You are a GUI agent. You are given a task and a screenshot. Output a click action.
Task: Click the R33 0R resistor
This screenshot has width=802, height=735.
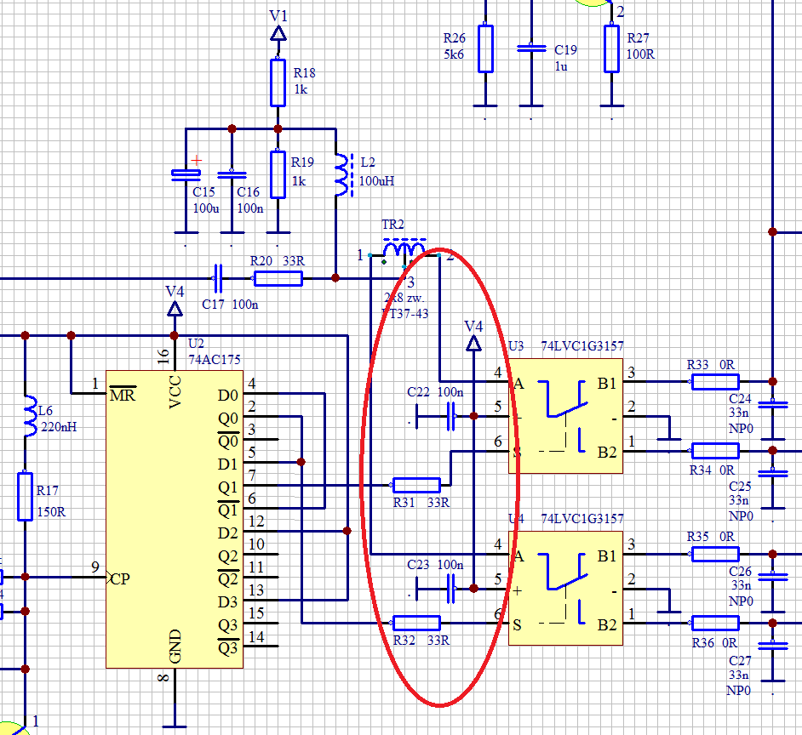[x=714, y=382]
